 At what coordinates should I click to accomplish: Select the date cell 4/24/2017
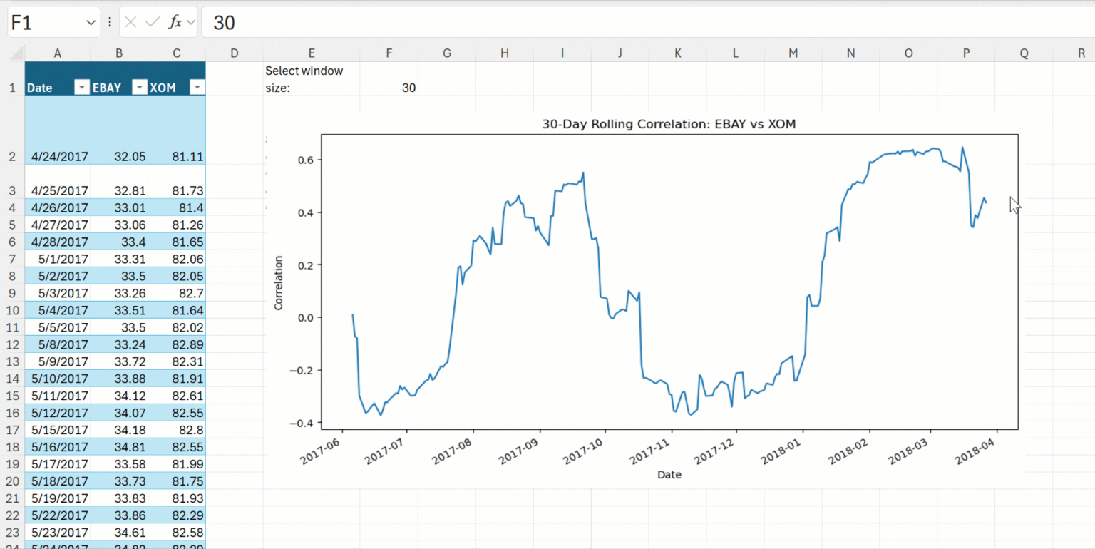pos(57,130)
